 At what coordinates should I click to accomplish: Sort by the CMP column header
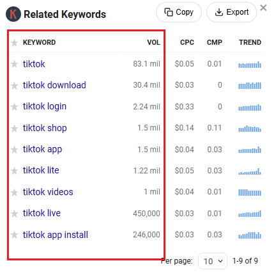coord(215,42)
